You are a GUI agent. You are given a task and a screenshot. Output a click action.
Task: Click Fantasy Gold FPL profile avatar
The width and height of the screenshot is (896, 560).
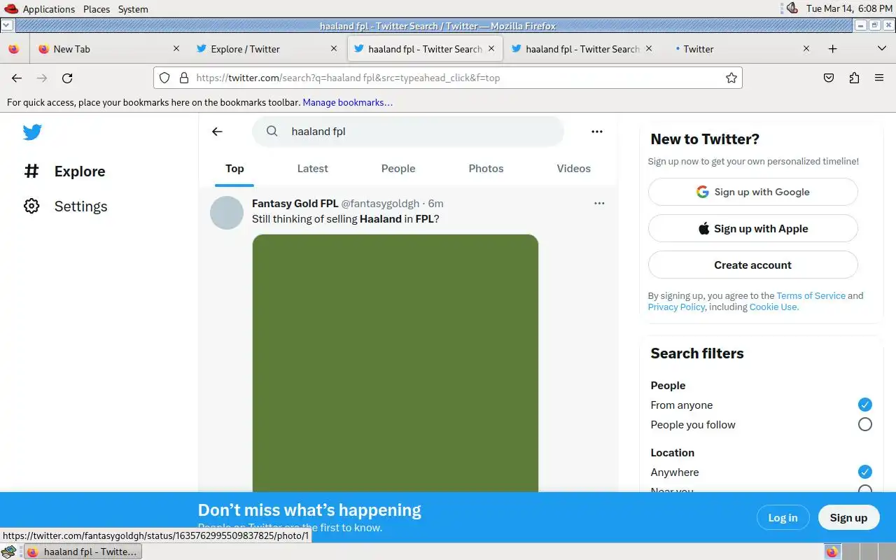point(227,213)
